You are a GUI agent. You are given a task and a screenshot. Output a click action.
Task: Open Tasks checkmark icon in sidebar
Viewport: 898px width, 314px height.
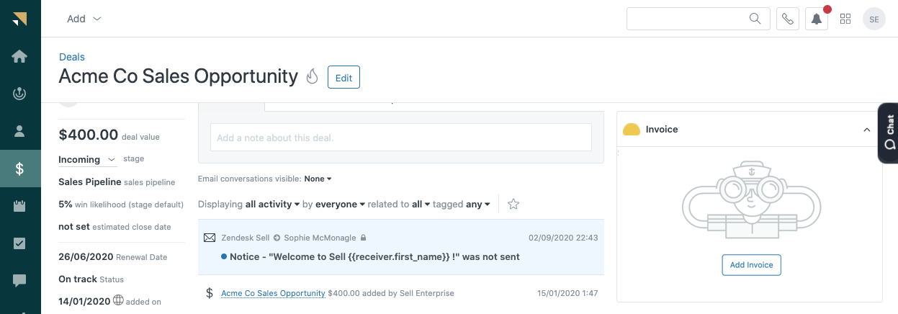tap(19, 243)
